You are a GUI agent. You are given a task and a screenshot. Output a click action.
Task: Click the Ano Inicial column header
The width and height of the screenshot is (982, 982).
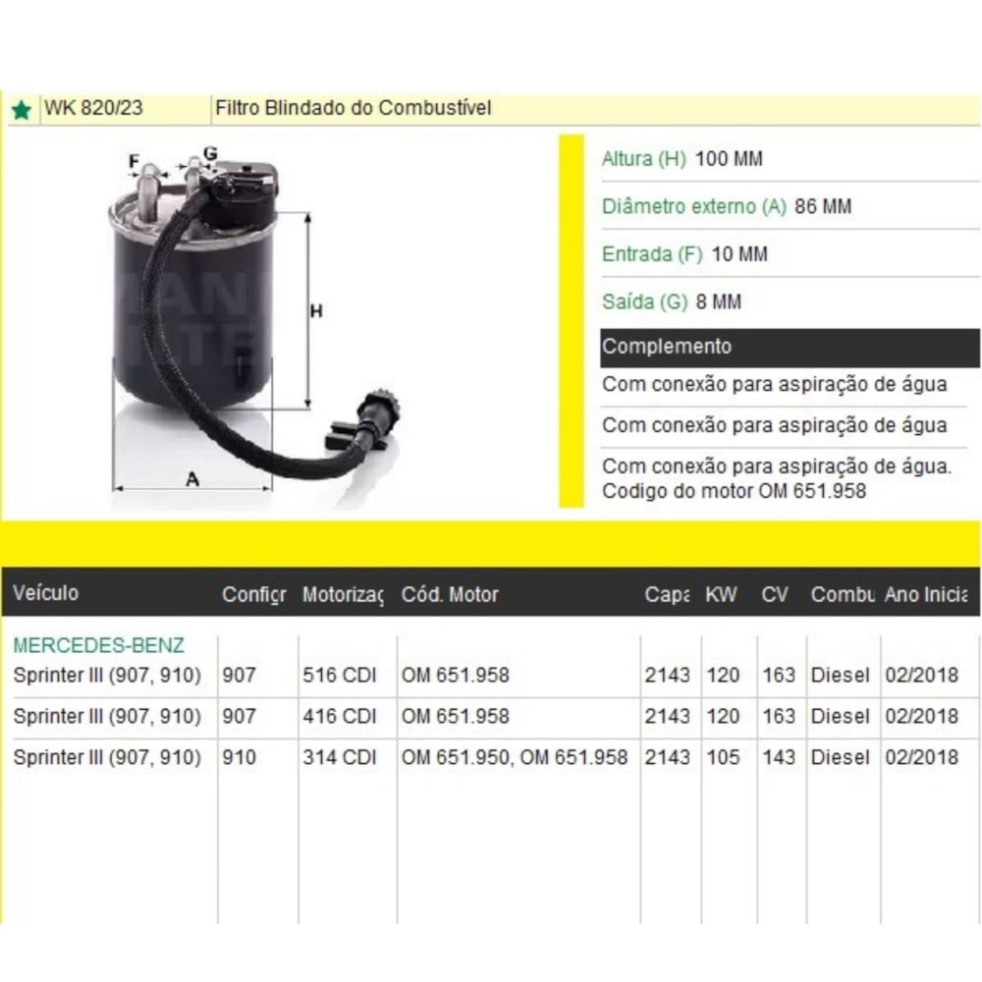pyautogui.click(x=925, y=594)
